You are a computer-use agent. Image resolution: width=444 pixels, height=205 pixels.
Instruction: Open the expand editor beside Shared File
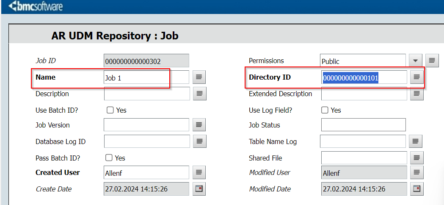pyautogui.click(x=416, y=158)
